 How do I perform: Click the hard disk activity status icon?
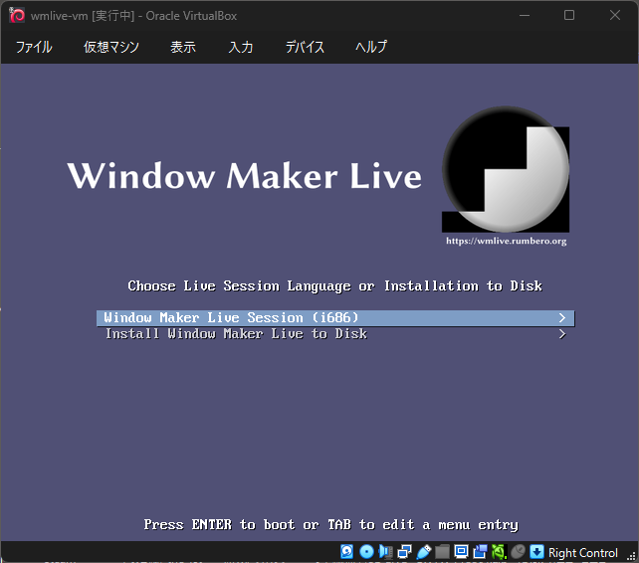point(346,552)
